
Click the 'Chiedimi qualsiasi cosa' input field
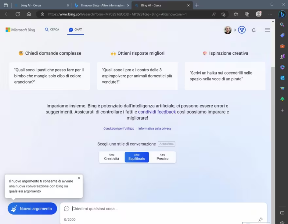pyautogui.click(x=162, y=209)
